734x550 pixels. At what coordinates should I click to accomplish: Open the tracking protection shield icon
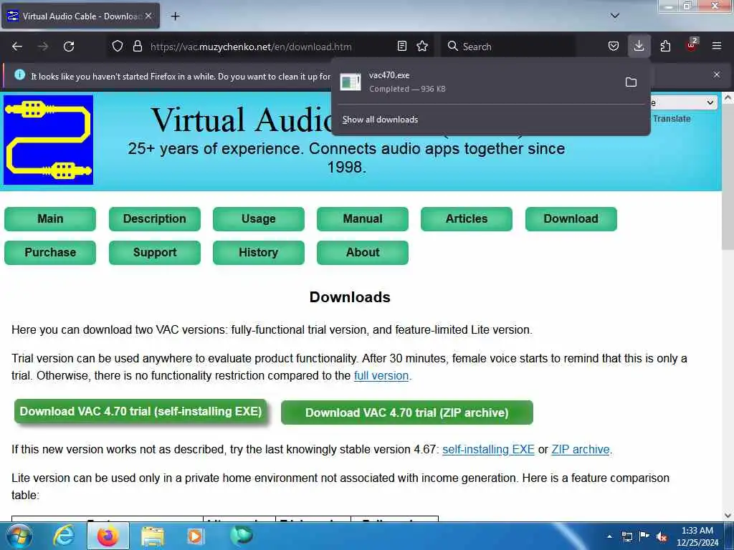[118, 47]
